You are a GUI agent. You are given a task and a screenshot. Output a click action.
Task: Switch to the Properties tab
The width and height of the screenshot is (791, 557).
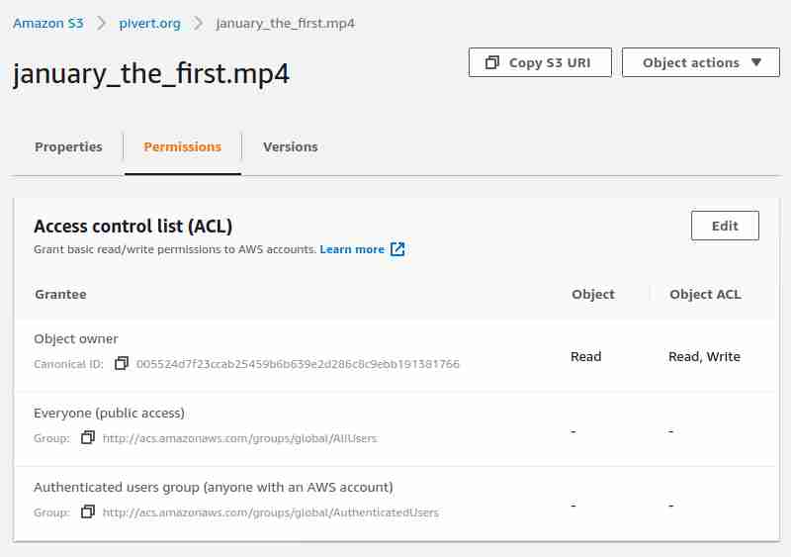[x=68, y=146]
